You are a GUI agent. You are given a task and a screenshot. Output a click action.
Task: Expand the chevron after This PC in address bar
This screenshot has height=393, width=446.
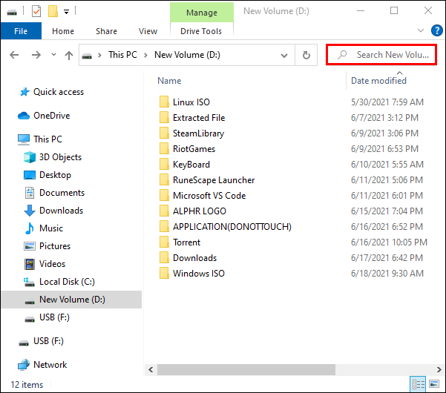145,55
